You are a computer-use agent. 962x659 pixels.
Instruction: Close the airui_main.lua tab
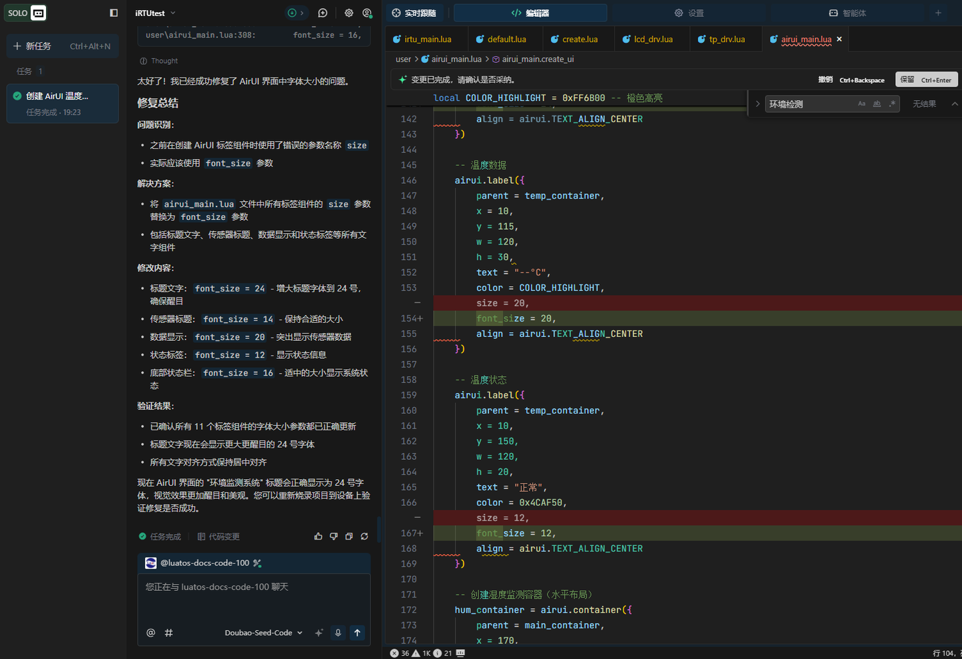coord(839,39)
